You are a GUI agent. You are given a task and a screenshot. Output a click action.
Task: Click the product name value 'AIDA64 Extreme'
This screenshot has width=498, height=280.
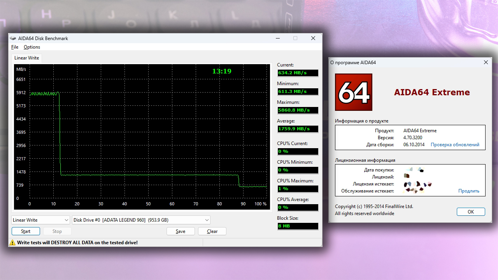point(420,131)
